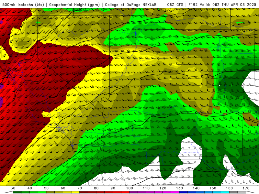
Task: Click the 110 label on the color scale
Action: [x=146, y=188]
